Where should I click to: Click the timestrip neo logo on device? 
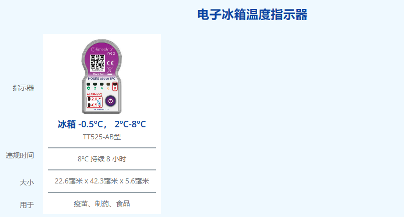(x=103, y=50)
